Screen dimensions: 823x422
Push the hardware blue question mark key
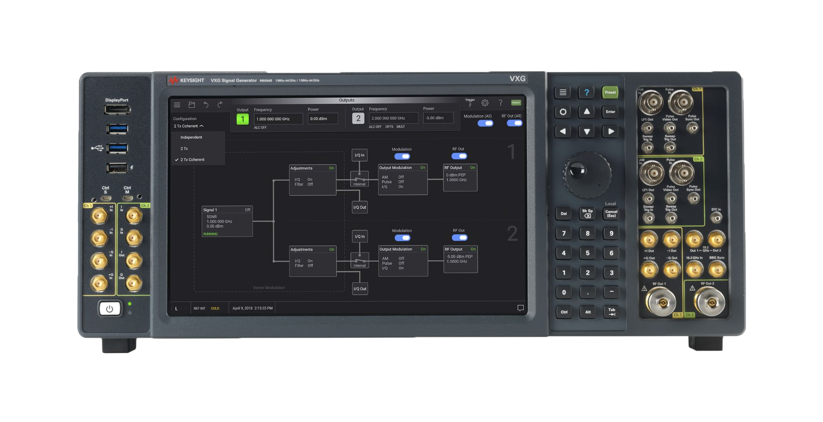[x=586, y=92]
